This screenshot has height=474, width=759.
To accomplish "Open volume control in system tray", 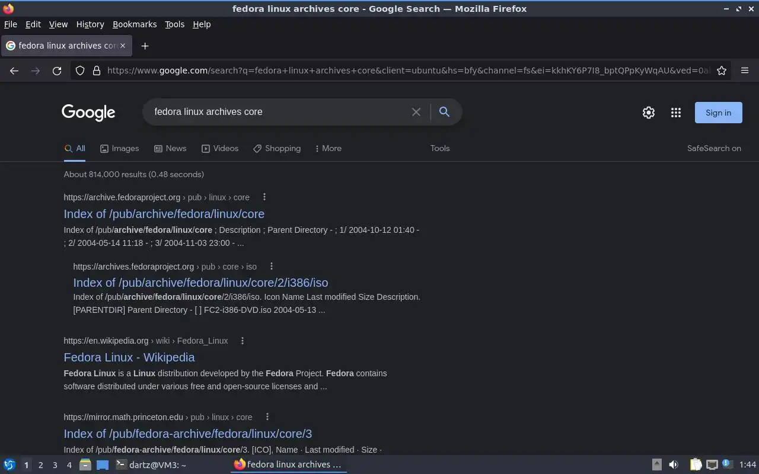I will click(x=674, y=465).
